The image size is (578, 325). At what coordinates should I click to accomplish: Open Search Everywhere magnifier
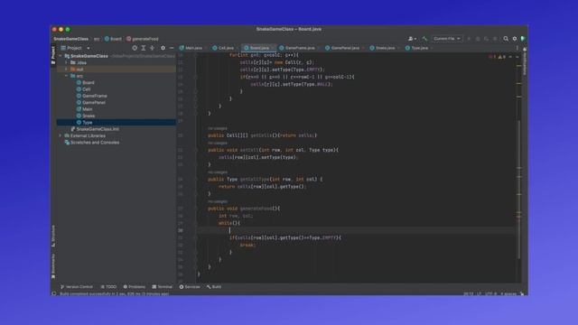click(506, 39)
